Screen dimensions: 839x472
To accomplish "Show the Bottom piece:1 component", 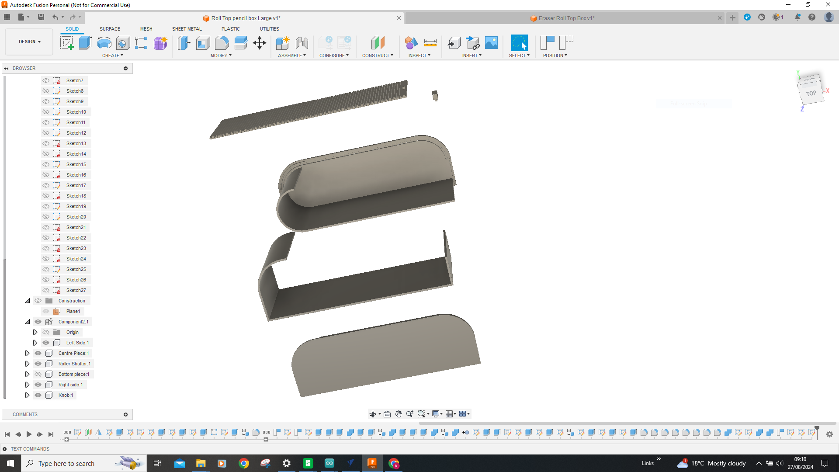I will coord(38,374).
